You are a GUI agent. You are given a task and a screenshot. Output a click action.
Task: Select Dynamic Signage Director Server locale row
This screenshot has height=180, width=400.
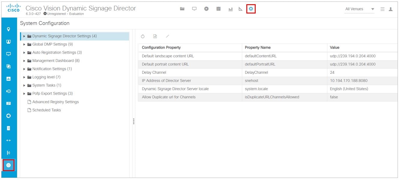coord(268,89)
